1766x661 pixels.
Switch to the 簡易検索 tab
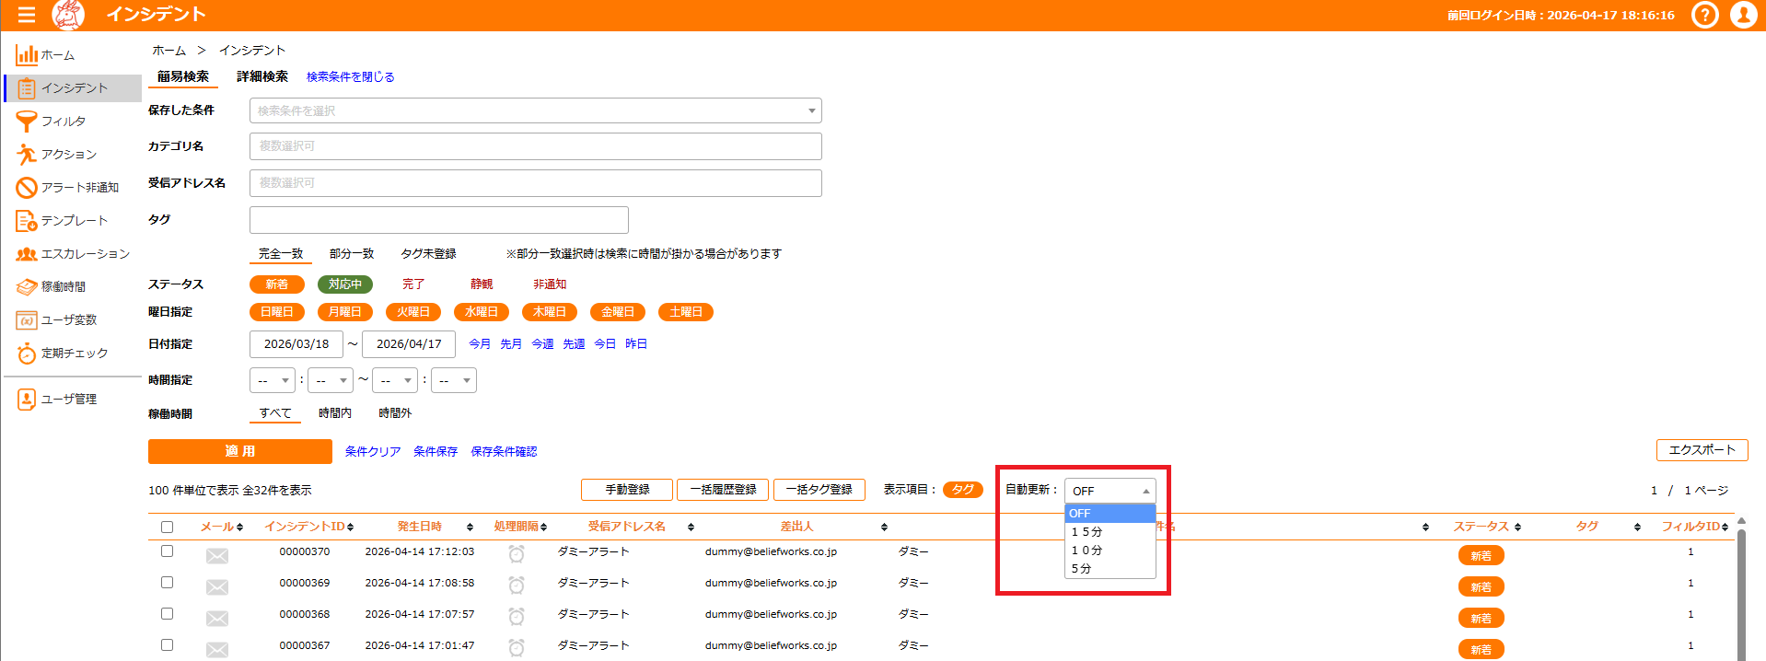coord(183,76)
